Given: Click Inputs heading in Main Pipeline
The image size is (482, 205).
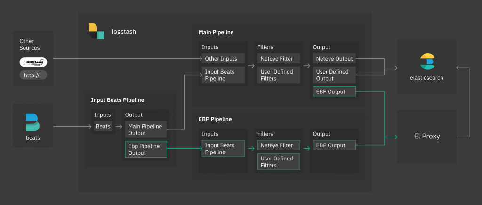Looking at the screenshot, I should click(x=210, y=47).
